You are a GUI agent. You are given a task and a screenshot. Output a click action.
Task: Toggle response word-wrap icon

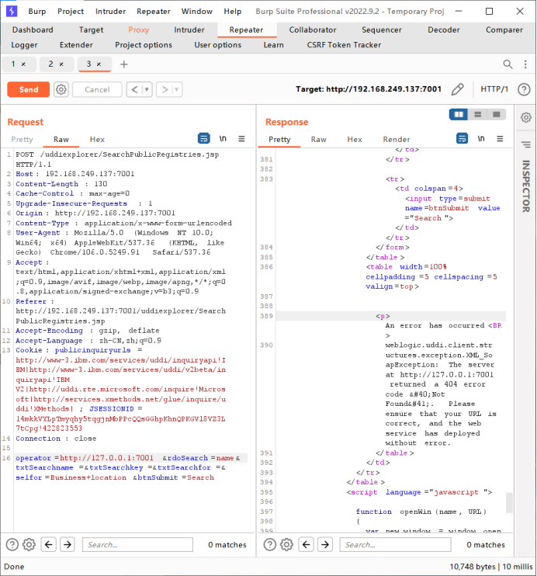point(462,138)
